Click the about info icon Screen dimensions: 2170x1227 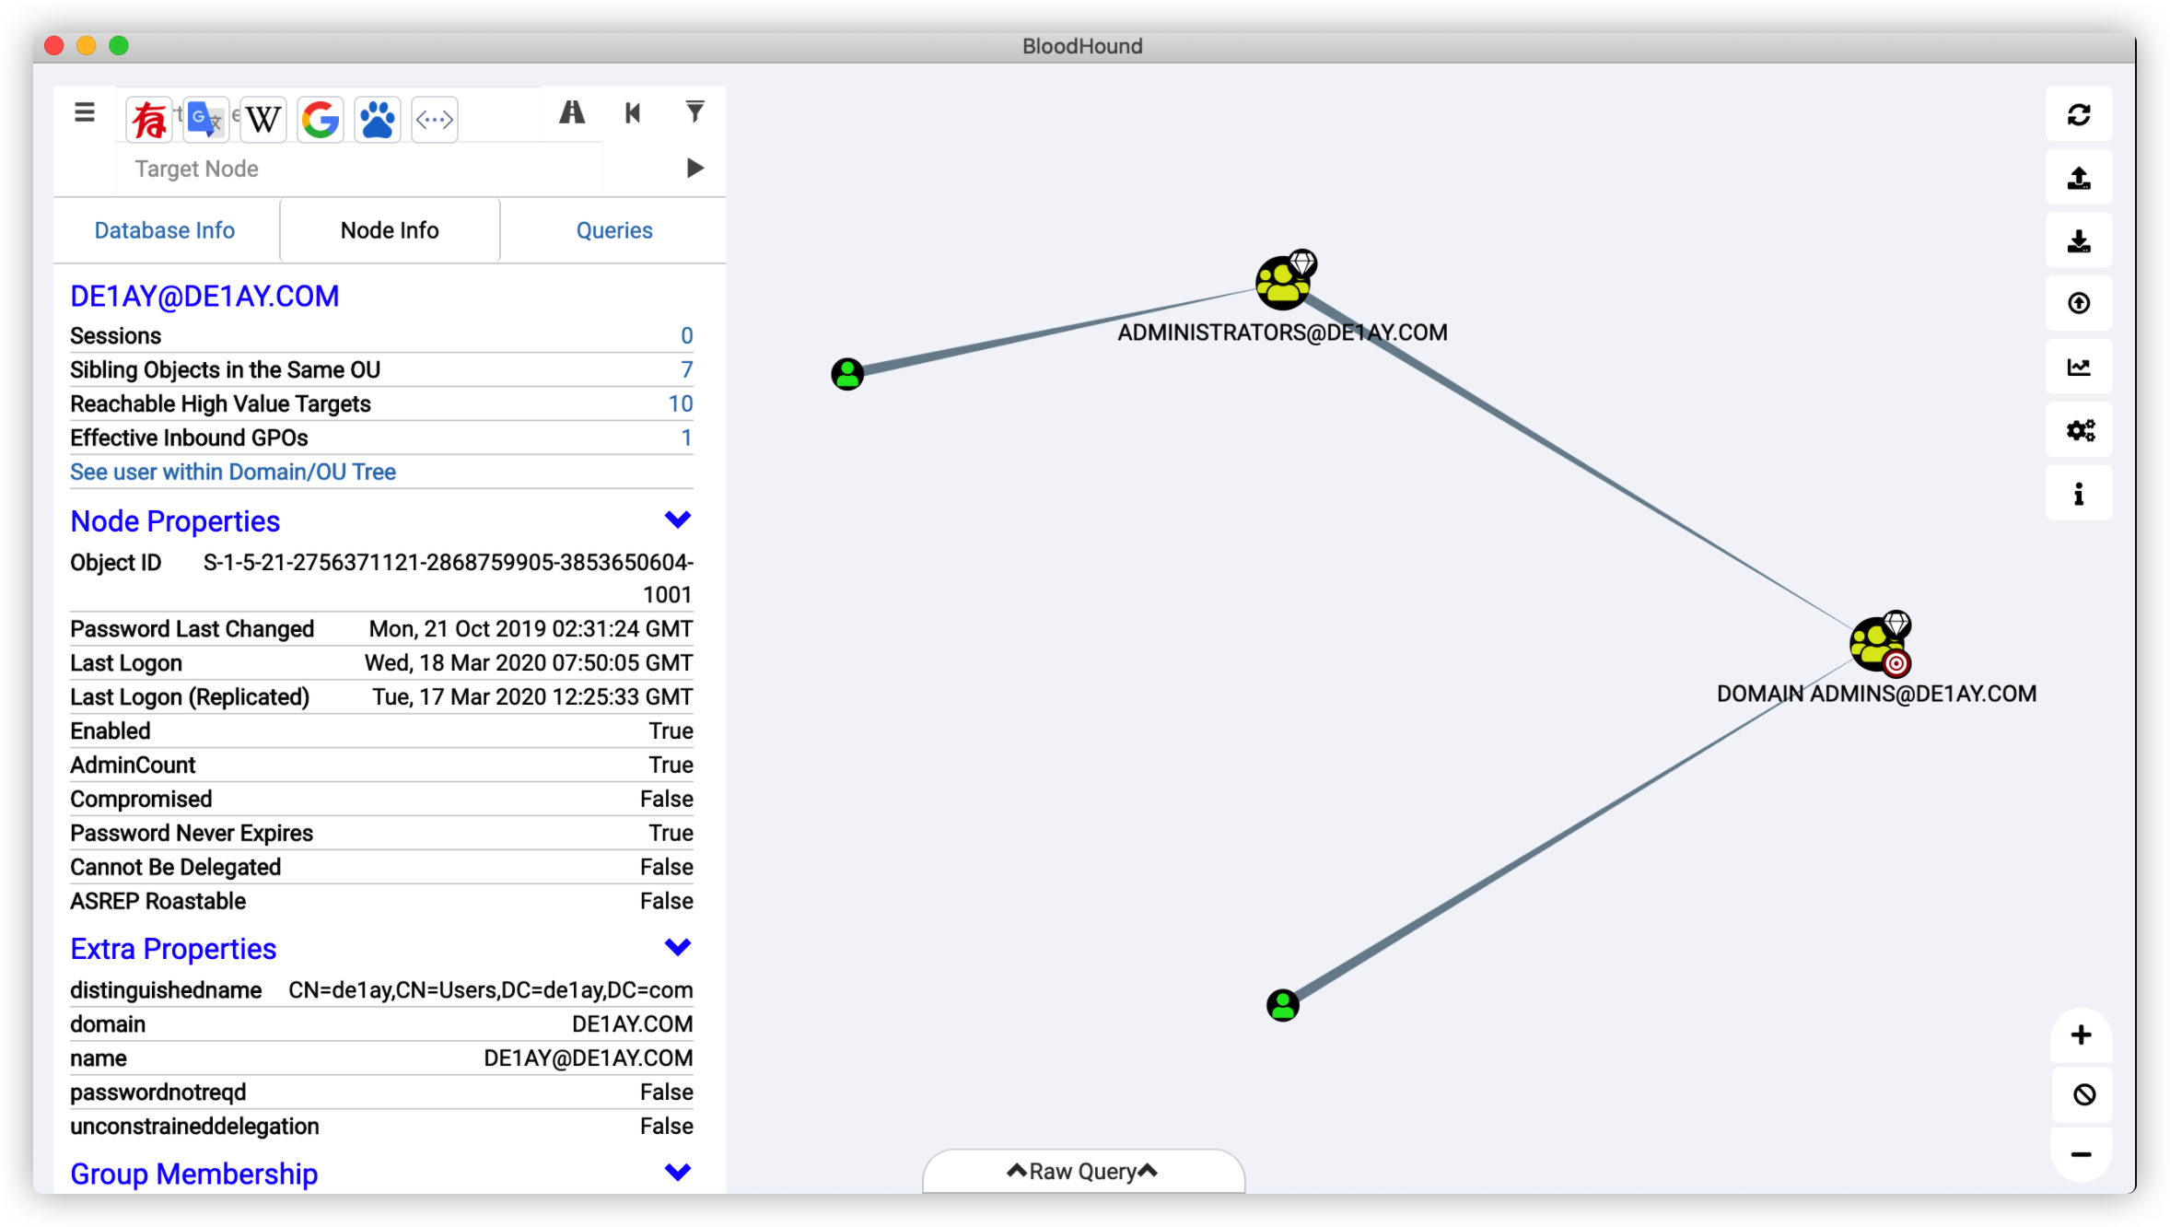[2078, 494]
